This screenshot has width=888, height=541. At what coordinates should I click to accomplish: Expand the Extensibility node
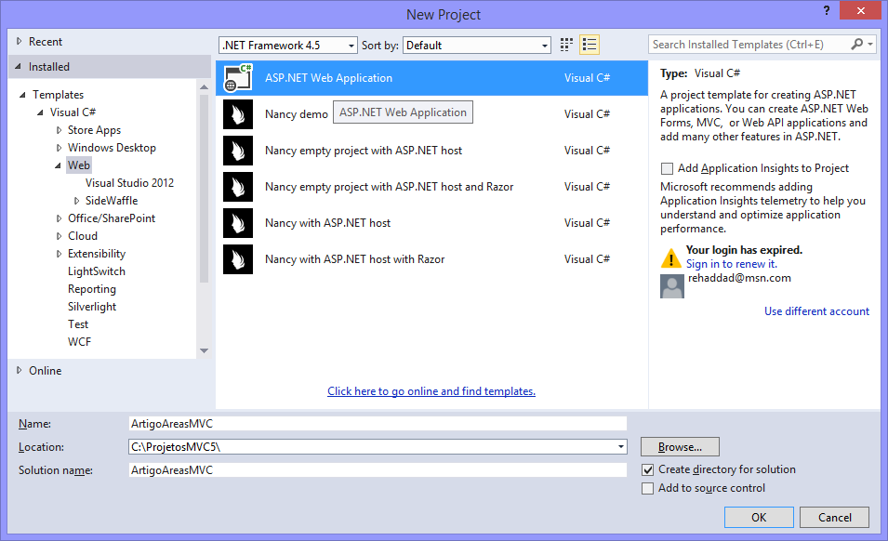tap(59, 254)
